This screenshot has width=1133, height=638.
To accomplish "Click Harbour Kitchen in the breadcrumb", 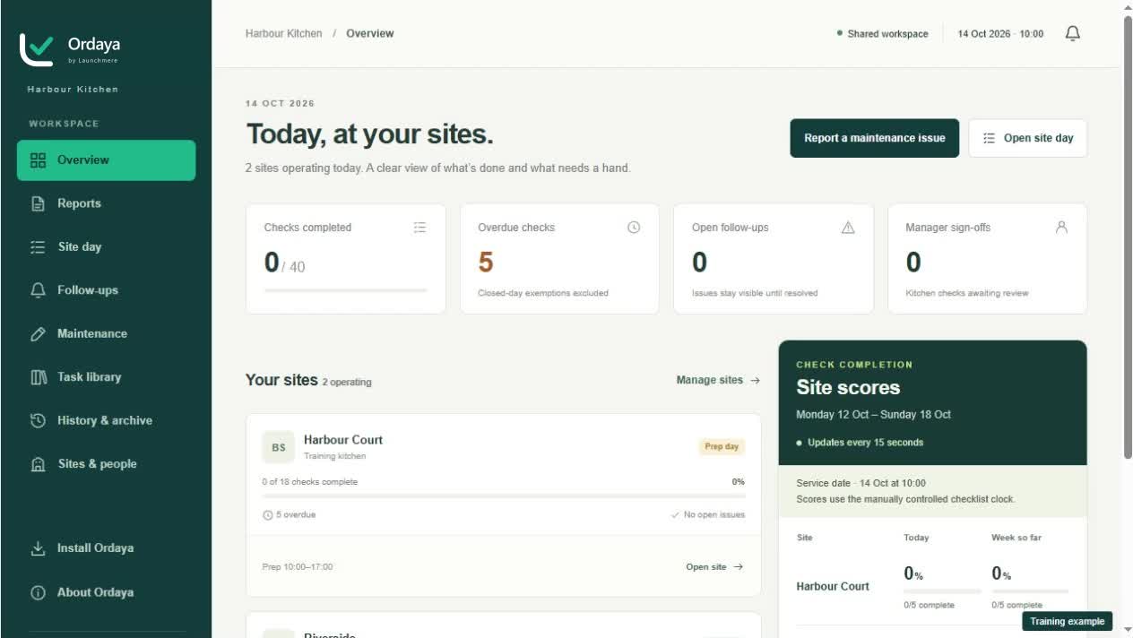I will point(283,33).
